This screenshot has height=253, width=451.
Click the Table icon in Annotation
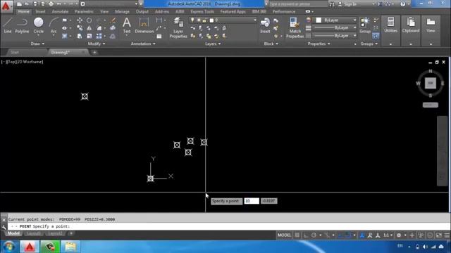(159, 36)
